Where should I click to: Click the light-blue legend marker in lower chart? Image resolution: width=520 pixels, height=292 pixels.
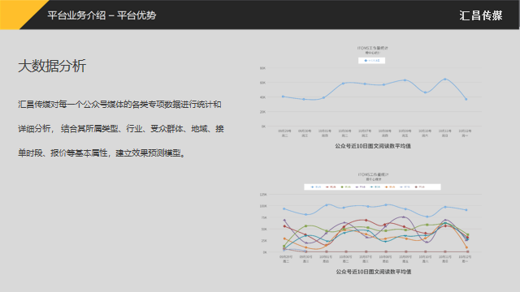(x=312, y=187)
